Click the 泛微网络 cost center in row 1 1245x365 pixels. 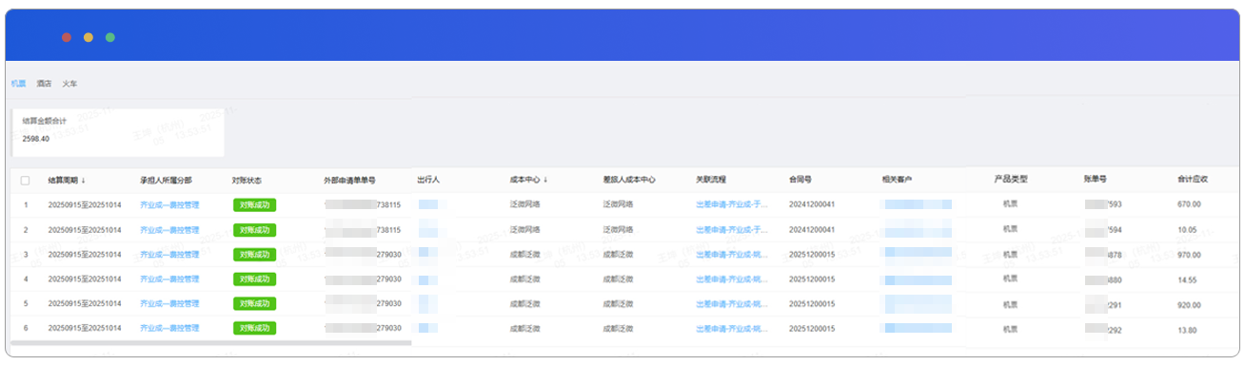click(x=524, y=204)
